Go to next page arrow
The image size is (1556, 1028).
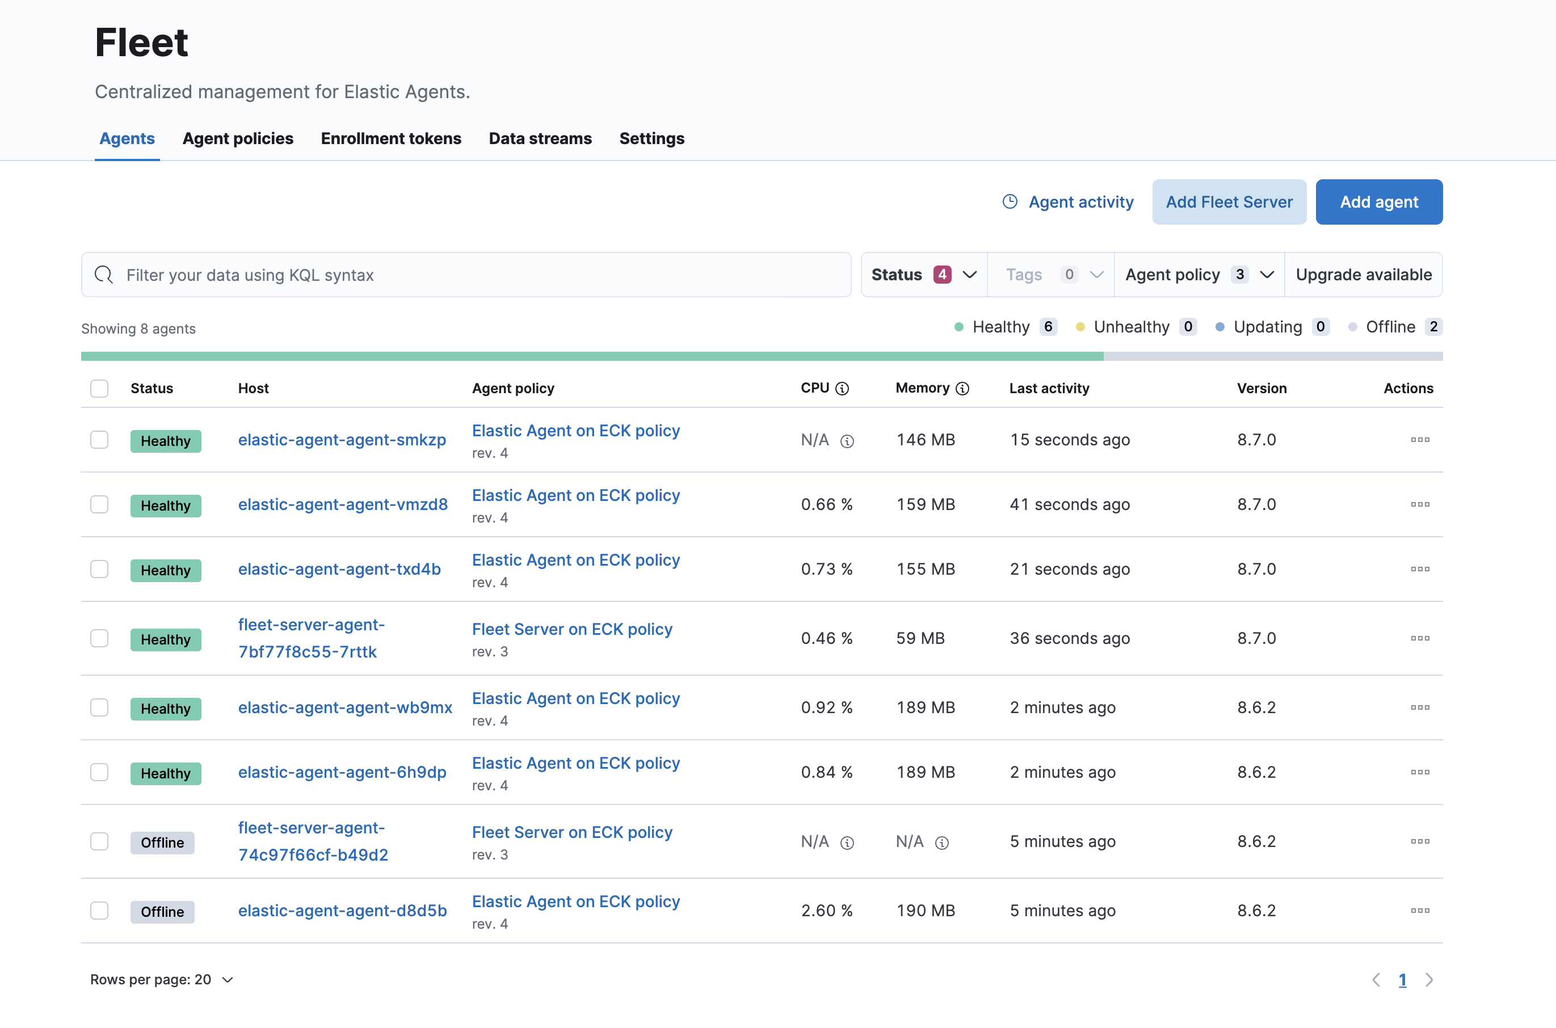[1429, 979]
